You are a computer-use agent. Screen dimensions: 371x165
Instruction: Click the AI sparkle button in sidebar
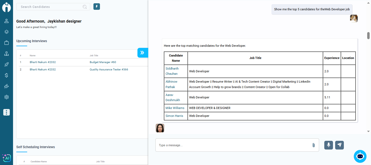(x=7, y=158)
